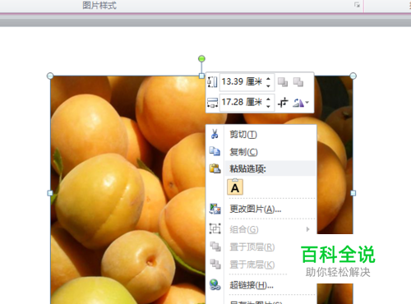The width and height of the screenshot is (411, 304).
Task: Click the paste clipboard icon beside 粘贴选项
Action: pos(215,168)
